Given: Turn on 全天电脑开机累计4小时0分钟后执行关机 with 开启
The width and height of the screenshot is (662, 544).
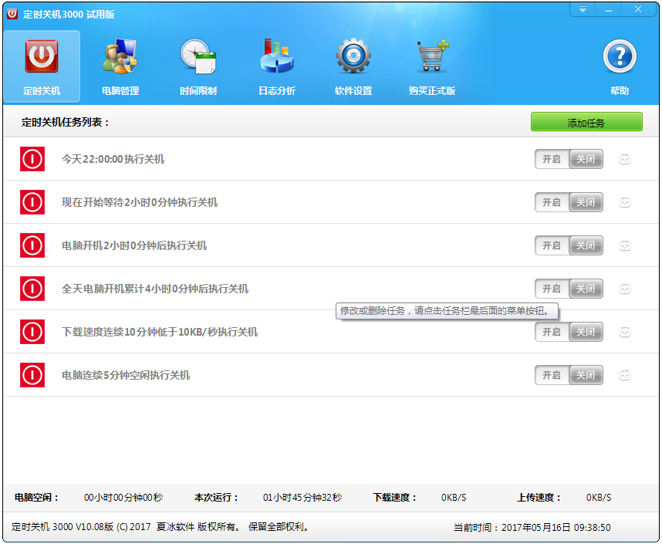Looking at the screenshot, I should tap(552, 289).
